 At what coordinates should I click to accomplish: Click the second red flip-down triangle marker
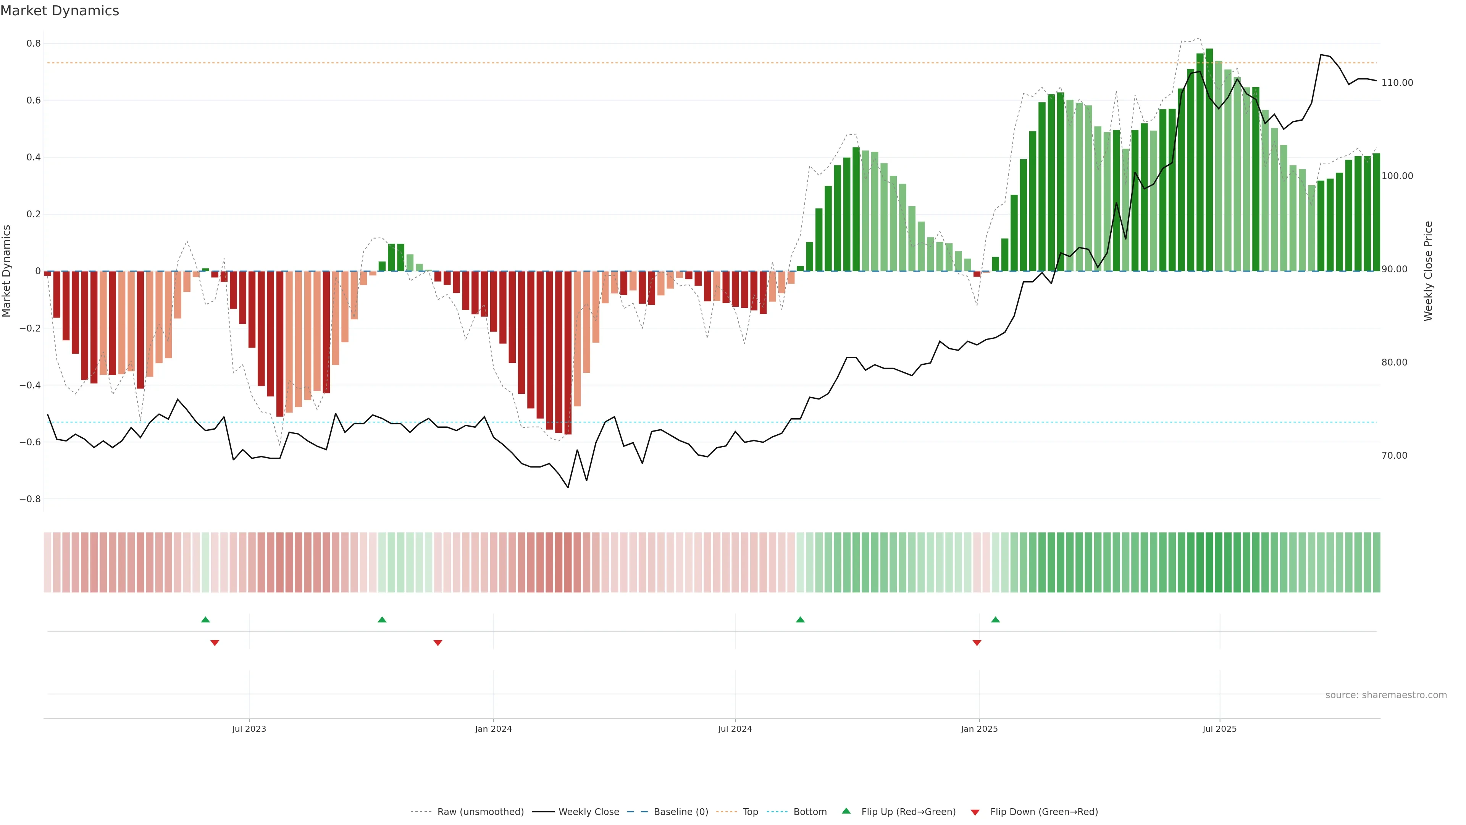point(438,643)
